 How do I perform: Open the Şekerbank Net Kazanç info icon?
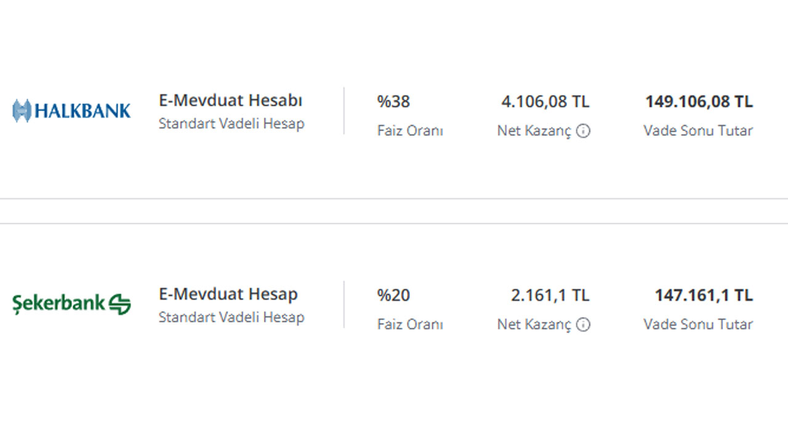[583, 325]
